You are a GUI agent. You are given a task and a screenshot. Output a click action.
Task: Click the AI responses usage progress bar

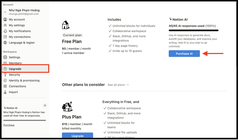(x=193, y=30)
